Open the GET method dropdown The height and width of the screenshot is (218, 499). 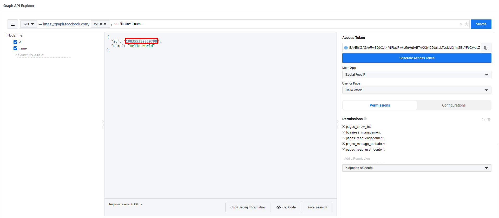click(x=29, y=24)
